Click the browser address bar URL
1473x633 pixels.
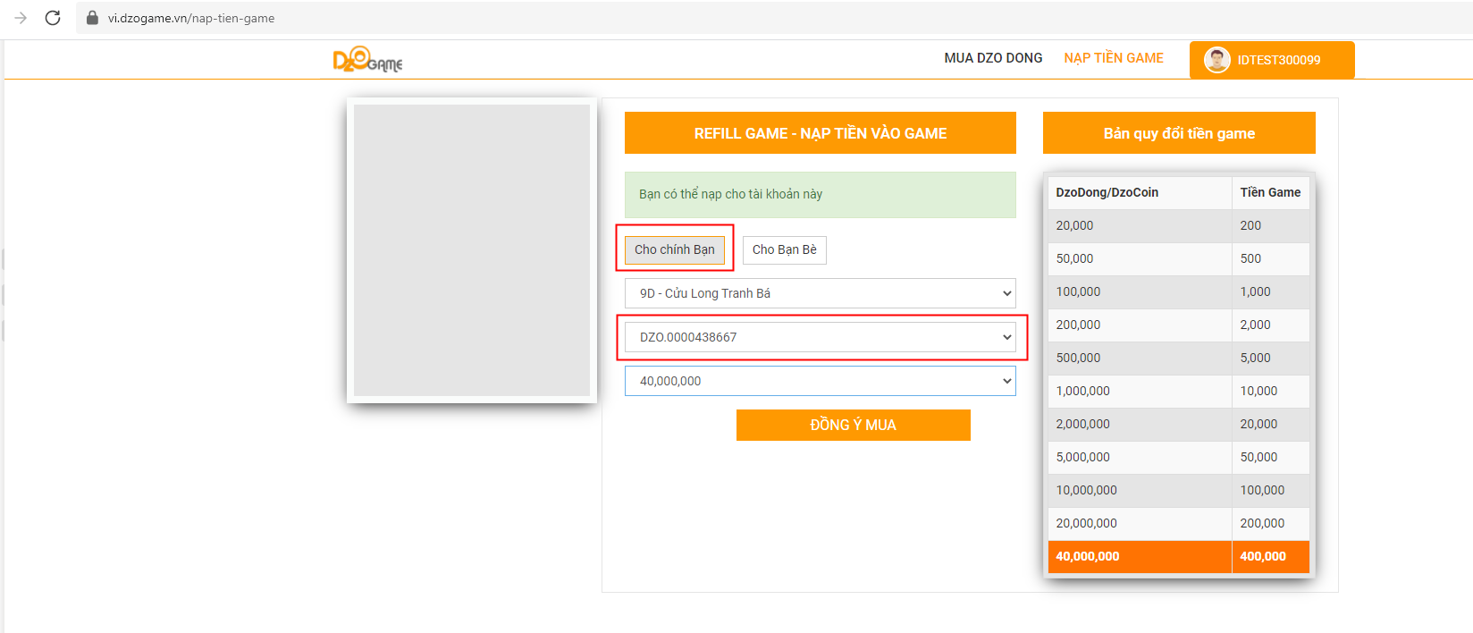(191, 18)
